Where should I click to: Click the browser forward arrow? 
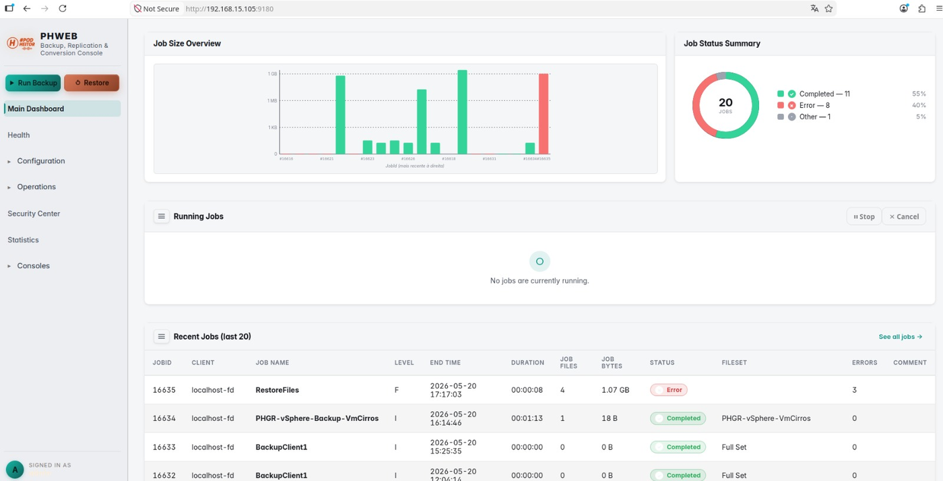tap(44, 9)
